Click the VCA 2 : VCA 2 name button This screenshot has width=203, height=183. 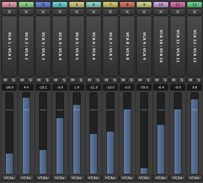pyautogui.click(x=26, y=46)
